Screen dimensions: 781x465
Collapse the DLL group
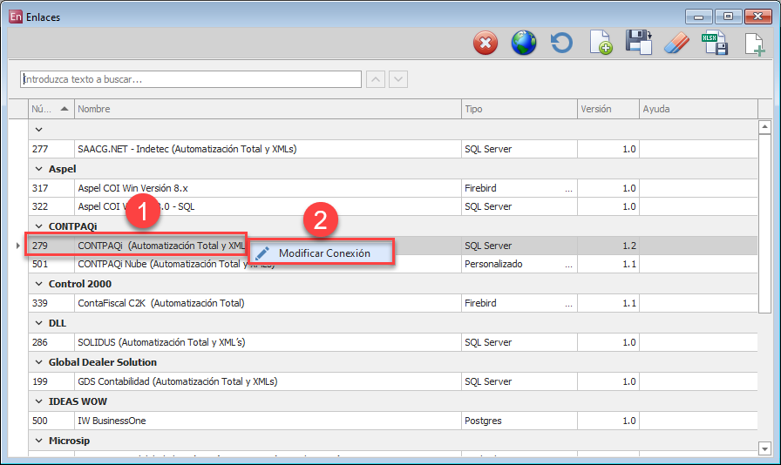tap(39, 323)
